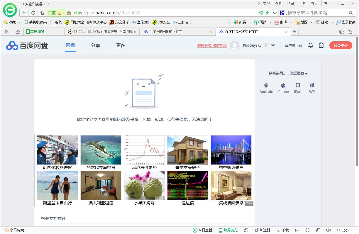The height and width of the screenshot is (234, 359).
Task: Click the 翻译 translate button
Action: click(x=281, y=22)
